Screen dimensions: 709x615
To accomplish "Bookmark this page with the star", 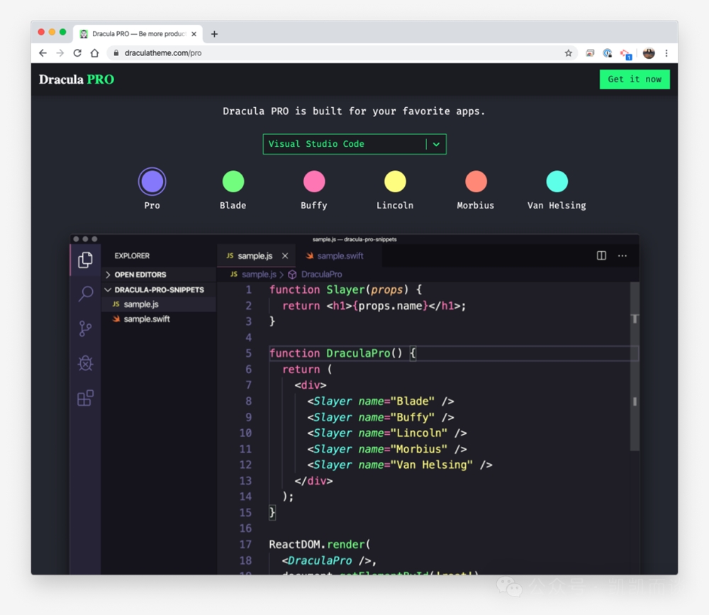I will coord(569,53).
